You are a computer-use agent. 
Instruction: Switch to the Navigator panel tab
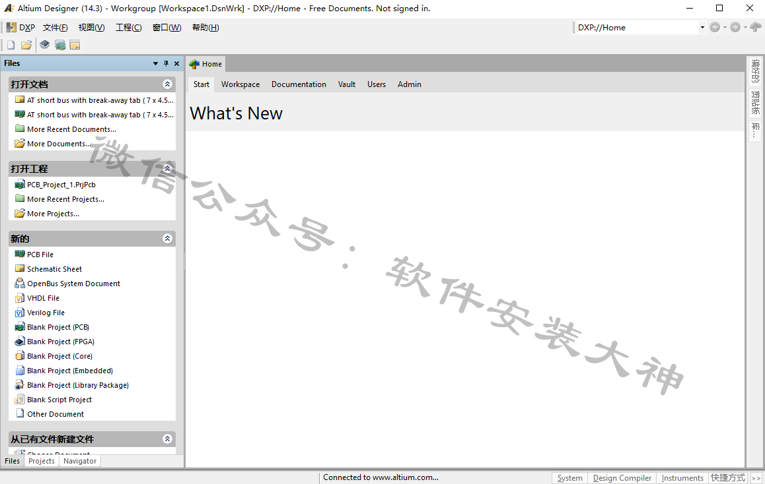tap(80, 461)
